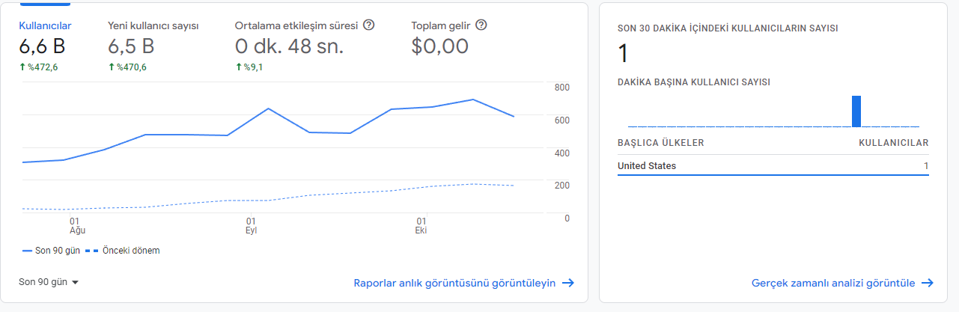This screenshot has height=312, width=959.
Task: Click the United States country row
Action: (773, 166)
